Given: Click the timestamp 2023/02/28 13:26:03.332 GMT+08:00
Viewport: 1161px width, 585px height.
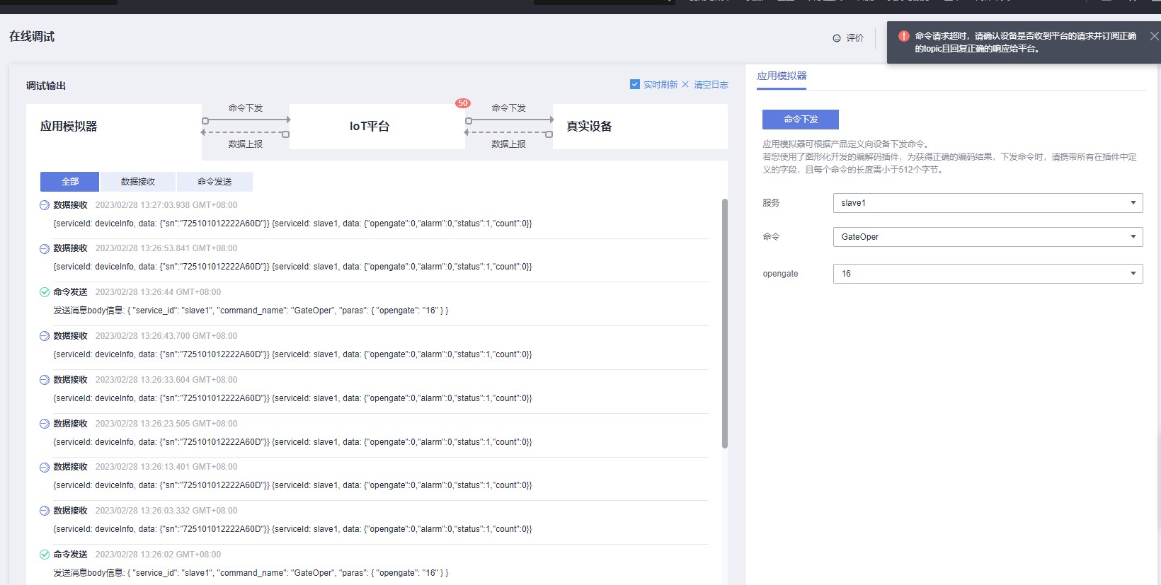Looking at the screenshot, I should tap(166, 511).
